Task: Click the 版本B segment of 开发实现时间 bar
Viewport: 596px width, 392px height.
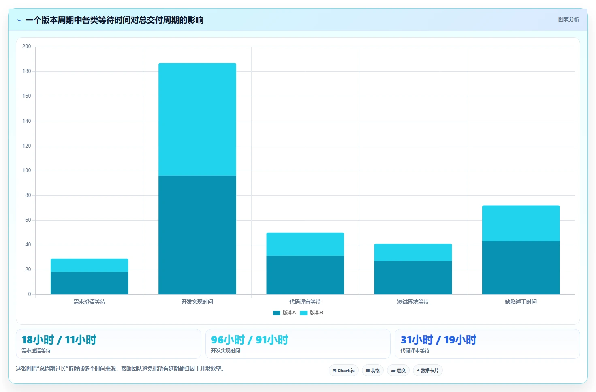Action: [x=197, y=119]
